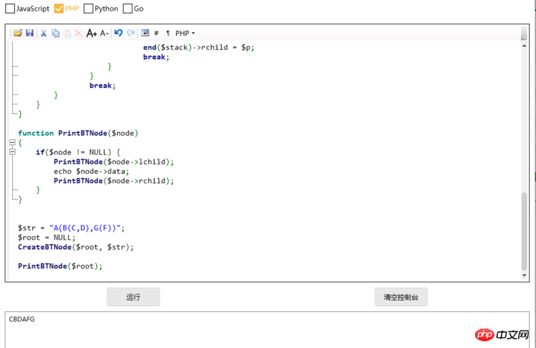Click the $root = NULL; line
Image resolution: width=536 pixels, height=348 pixels.
tap(46, 238)
